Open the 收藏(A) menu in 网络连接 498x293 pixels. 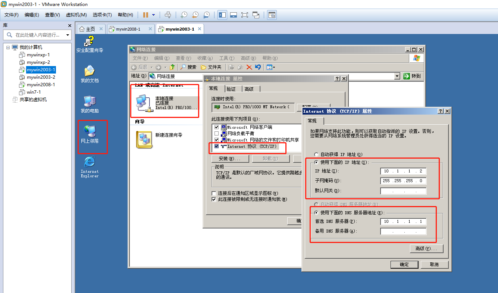point(205,58)
